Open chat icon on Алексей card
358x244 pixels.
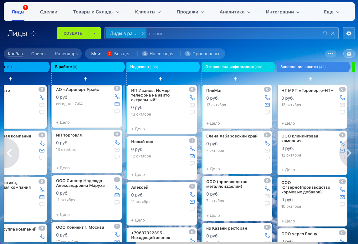click(x=192, y=209)
